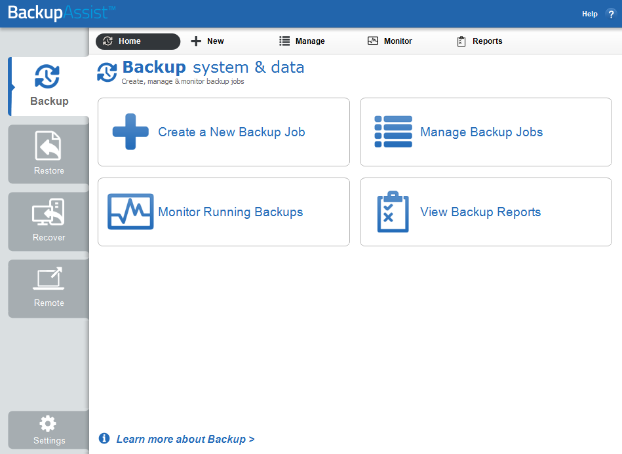Click the blue plus icon for new backup job
622x454 pixels.
click(130, 132)
